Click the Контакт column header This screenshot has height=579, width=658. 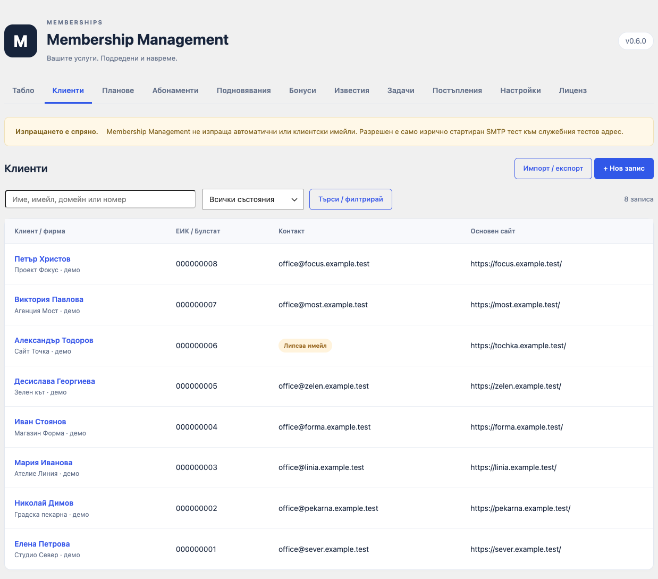click(291, 231)
